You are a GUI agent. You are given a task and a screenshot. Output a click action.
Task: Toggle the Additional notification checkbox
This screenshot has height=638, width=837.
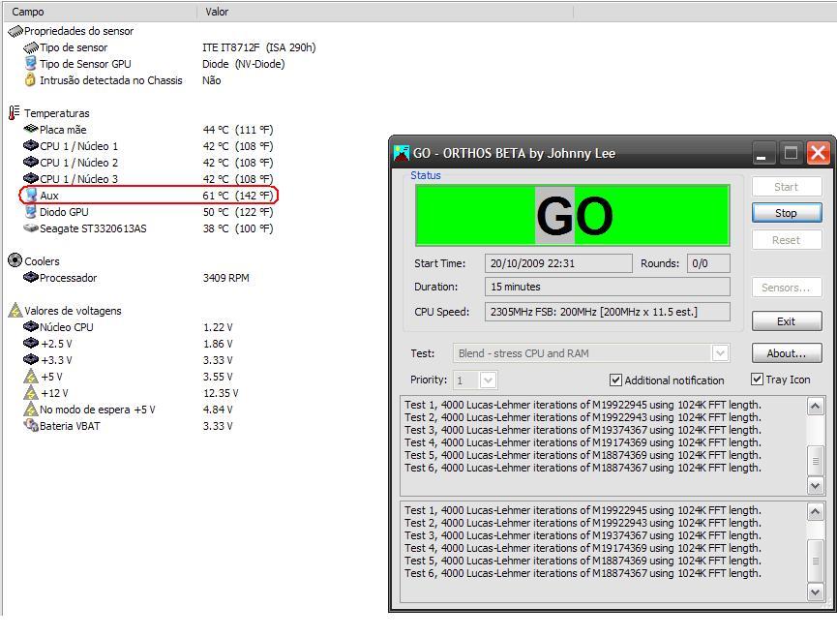[x=615, y=380]
